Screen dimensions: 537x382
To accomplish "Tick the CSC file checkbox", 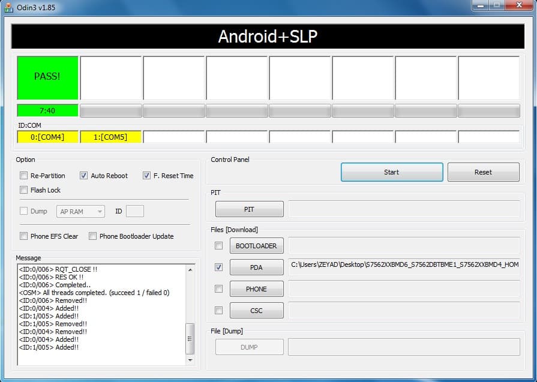I will tap(218, 311).
